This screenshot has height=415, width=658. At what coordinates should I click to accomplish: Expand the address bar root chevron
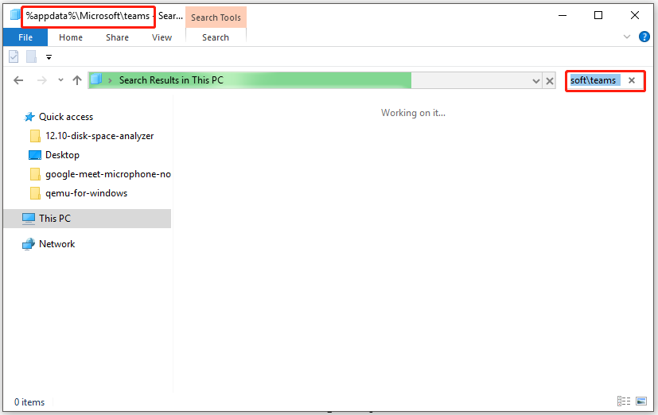pyautogui.click(x=111, y=80)
